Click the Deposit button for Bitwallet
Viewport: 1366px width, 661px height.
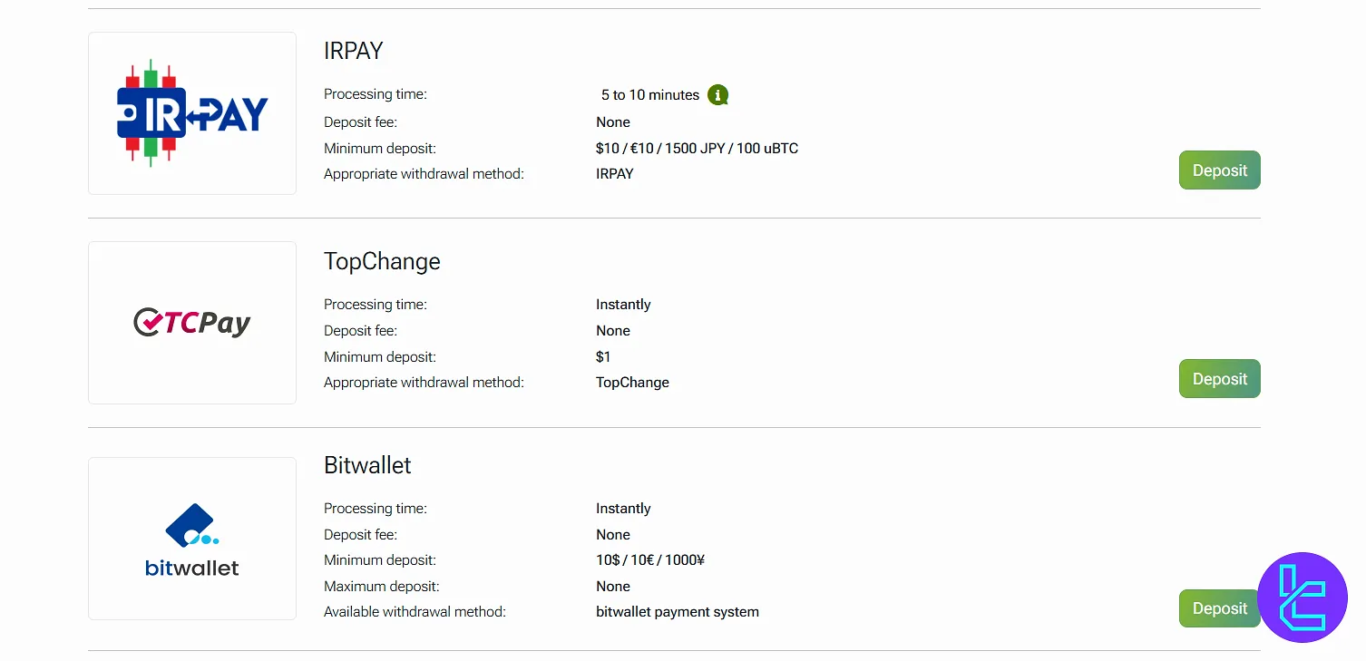pyautogui.click(x=1219, y=608)
